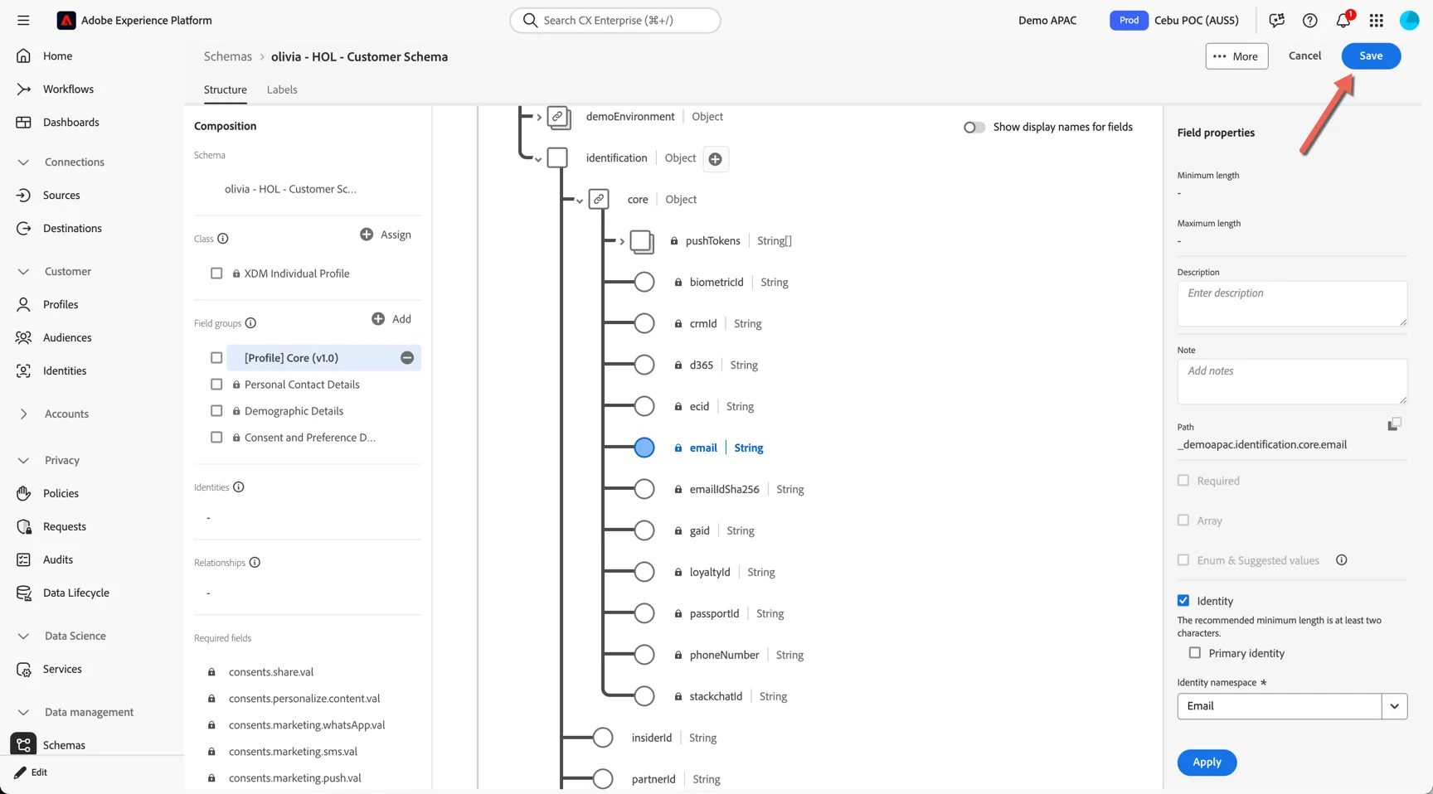Remove the [Profile] Core (v1.0) field group

point(407,358)
